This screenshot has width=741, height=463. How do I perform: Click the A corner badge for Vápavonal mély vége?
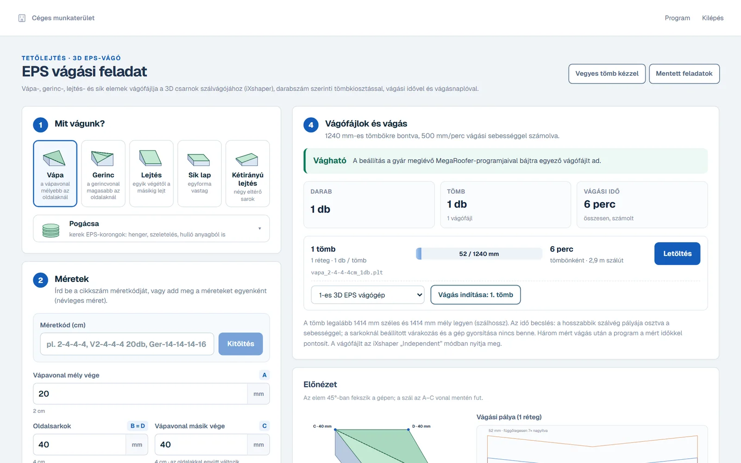(x=264, y=375)
